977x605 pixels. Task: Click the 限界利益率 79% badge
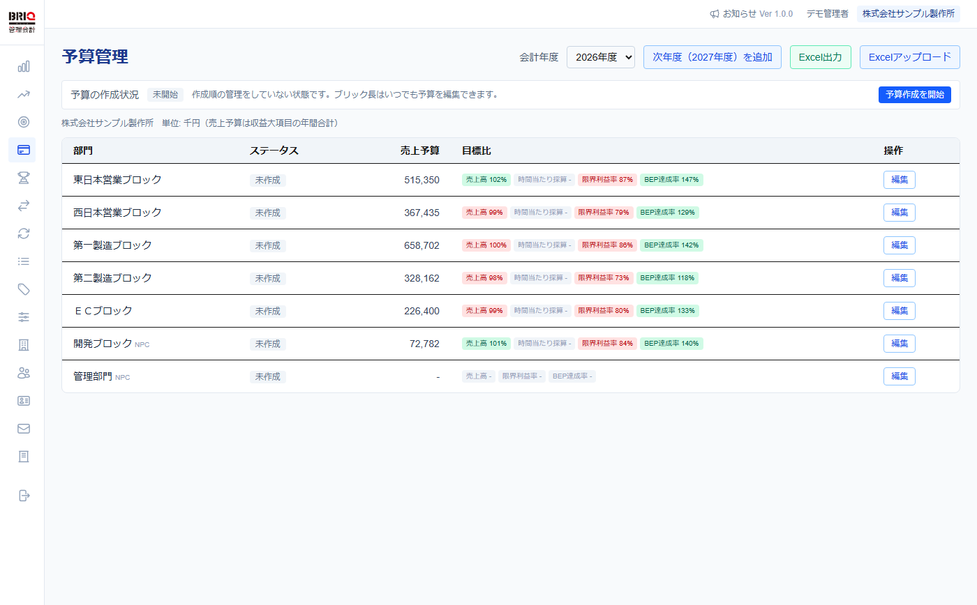(x=604, y=213)
